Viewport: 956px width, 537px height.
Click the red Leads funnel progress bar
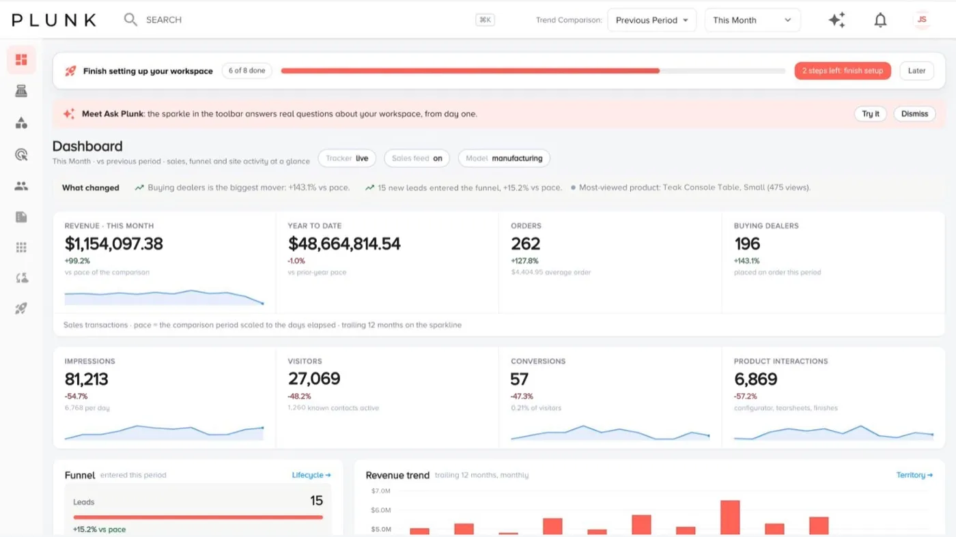[x=198, y=517]
